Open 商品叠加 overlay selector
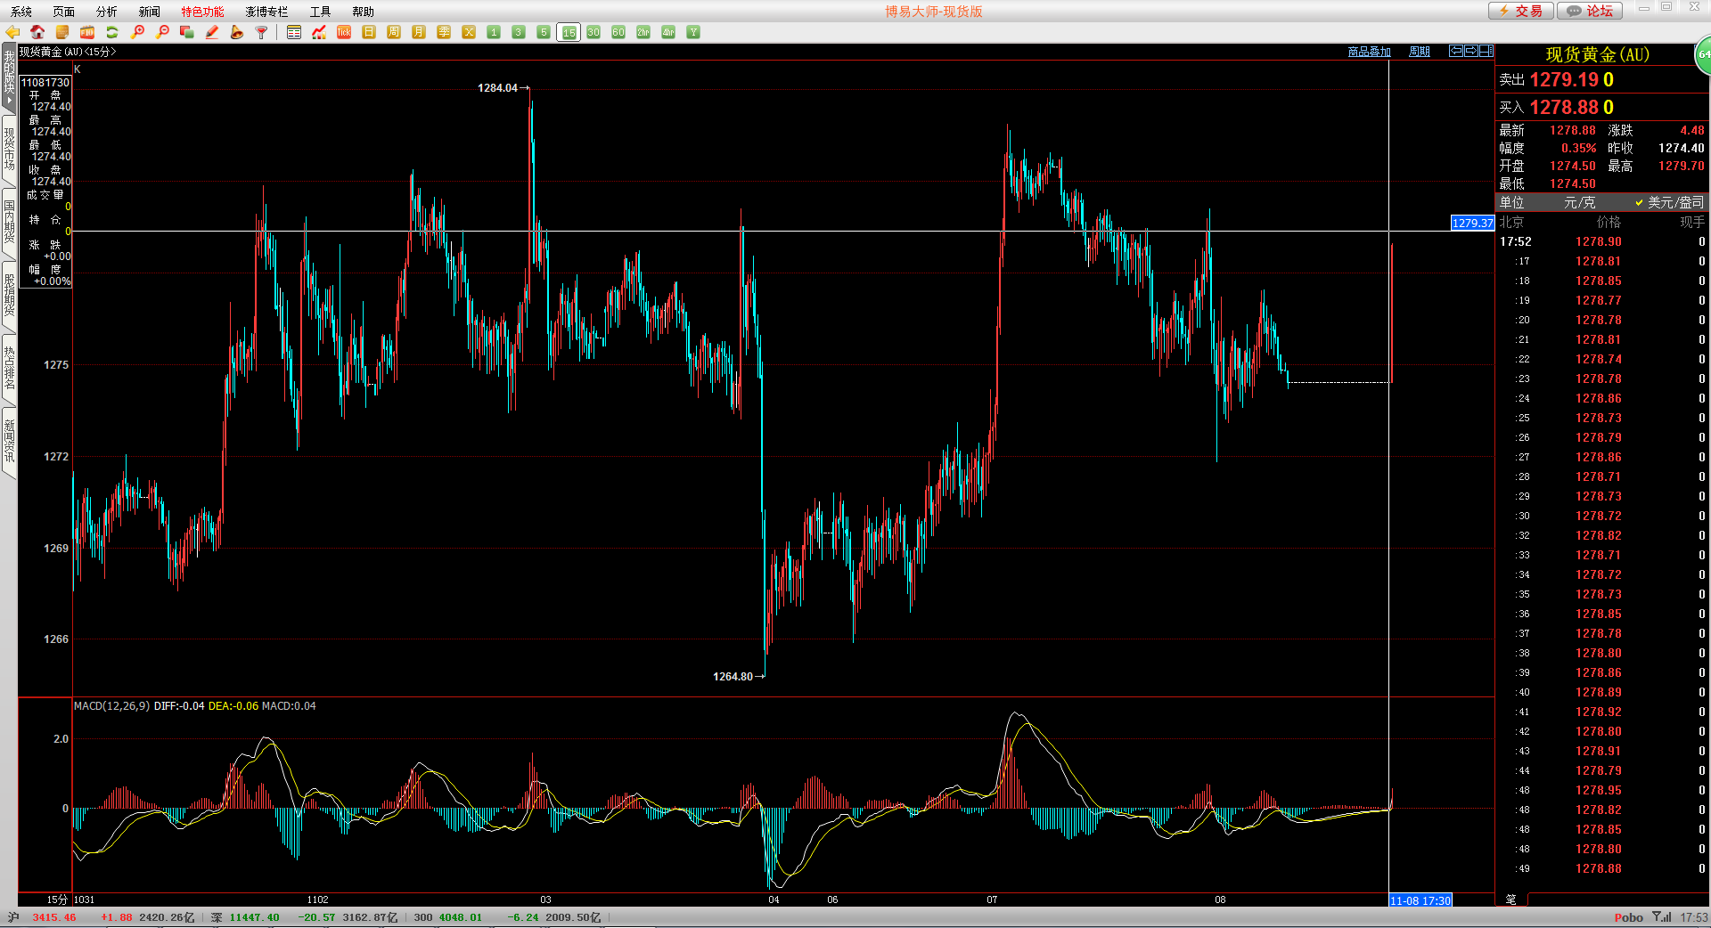The image size is (1711, 928). [1369, 52]
